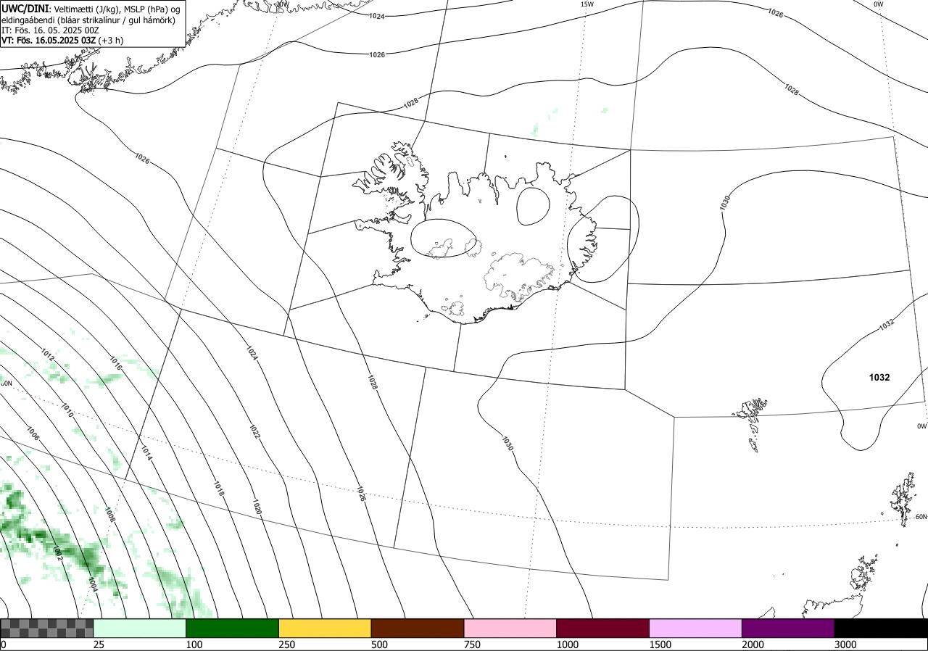Click the legend value '100'
Image resolution: width=928 pixels, height=651 pixels.
[x=194, y=644]
